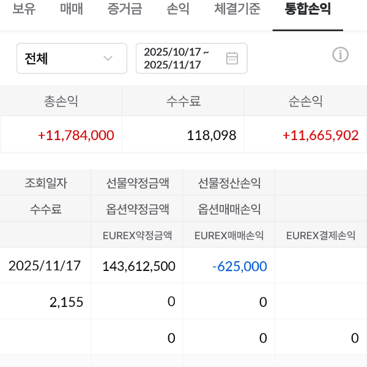Open the 보유 tab

[23, 10]
